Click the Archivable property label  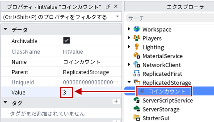[24, 41]
